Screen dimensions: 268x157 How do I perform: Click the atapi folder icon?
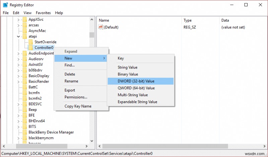point(25,36)
